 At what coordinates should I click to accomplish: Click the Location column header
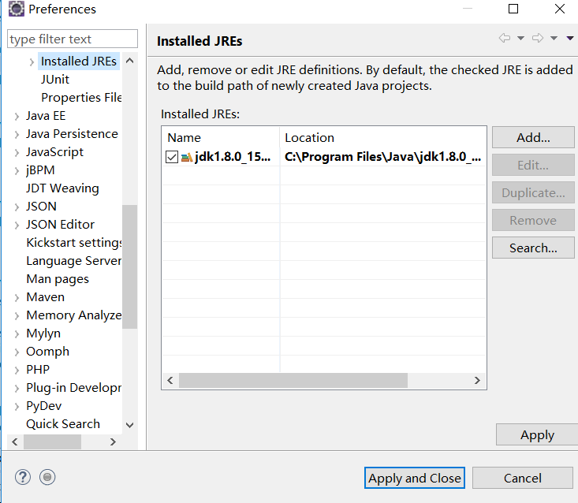click(382, 137)
